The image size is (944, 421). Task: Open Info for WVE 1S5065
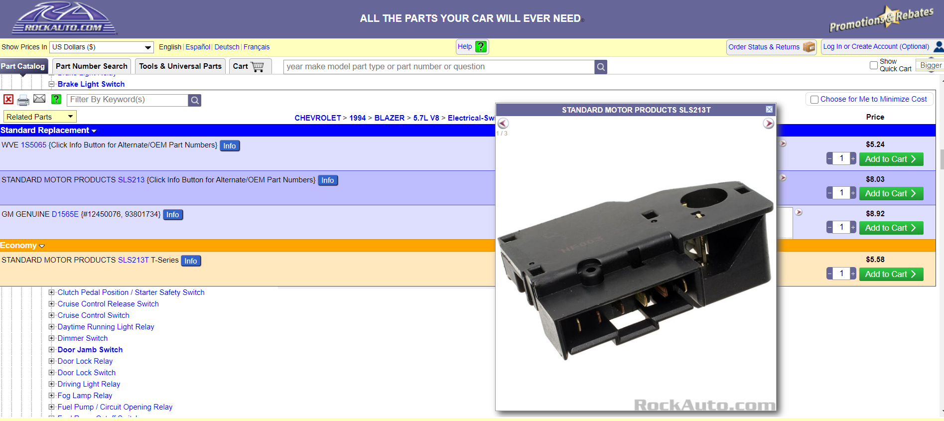tap(230, 145)
